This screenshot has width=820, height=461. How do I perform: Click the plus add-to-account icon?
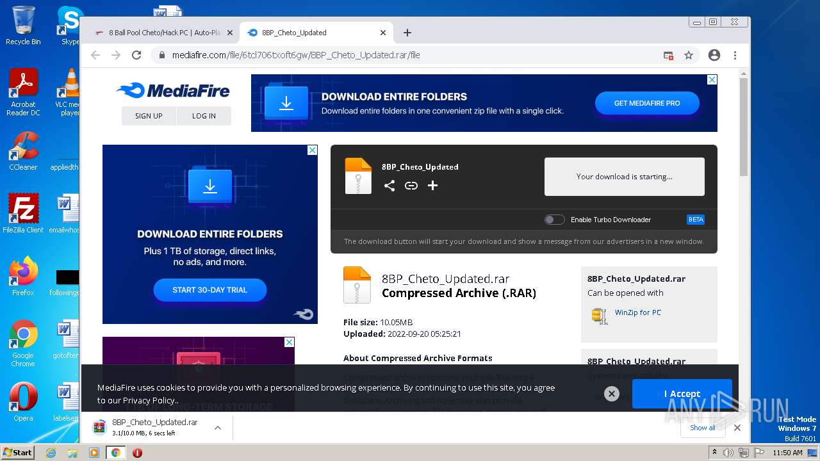433,186
